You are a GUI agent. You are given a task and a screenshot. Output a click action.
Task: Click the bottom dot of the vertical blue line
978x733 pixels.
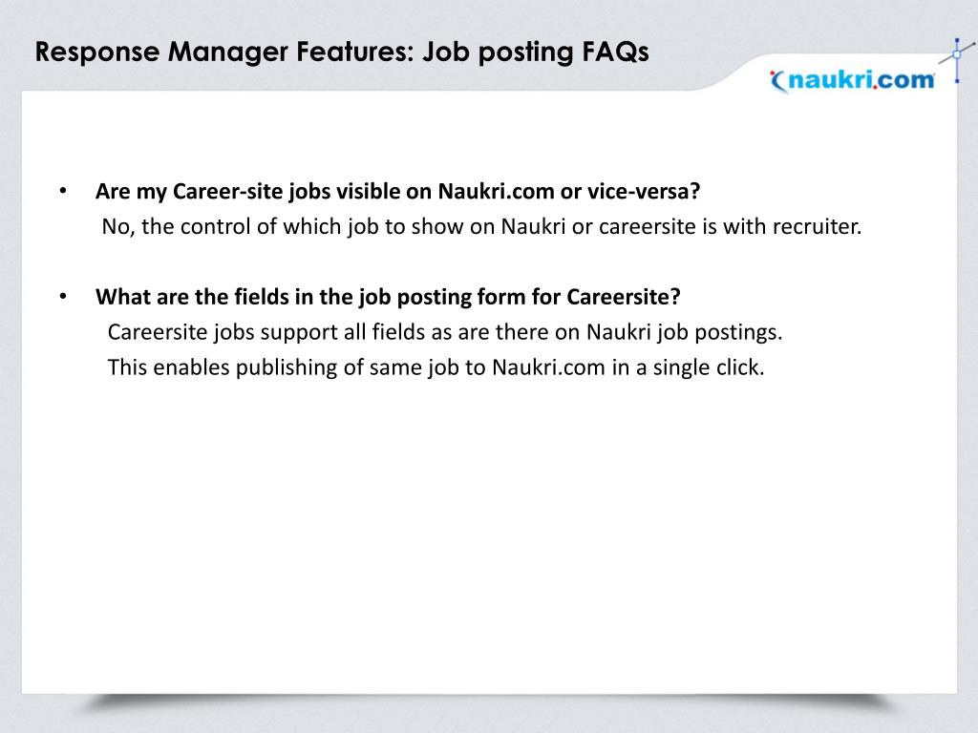957,81
